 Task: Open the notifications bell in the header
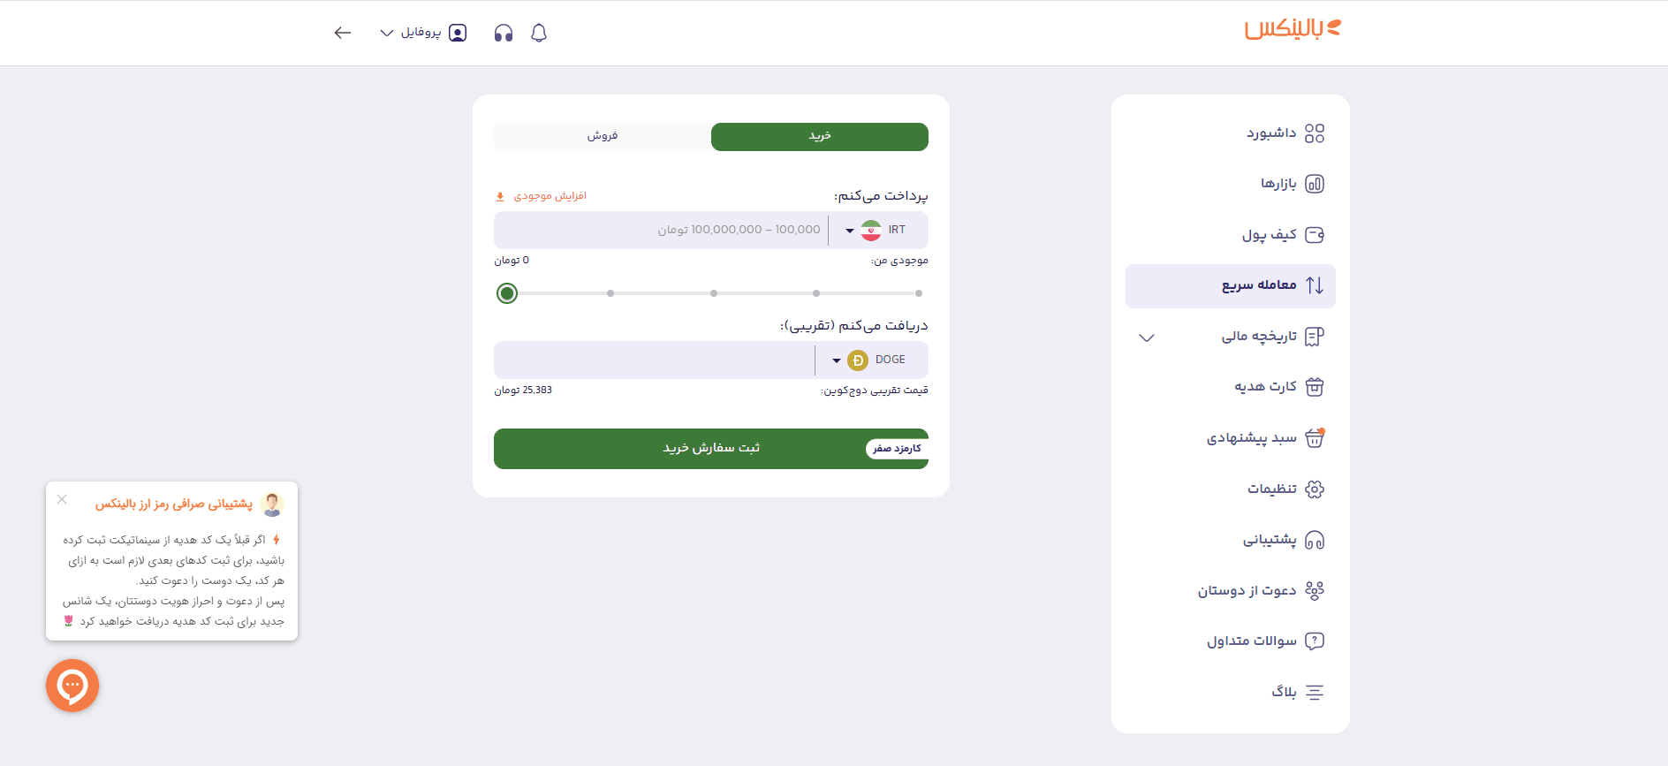tap(539, 33)
